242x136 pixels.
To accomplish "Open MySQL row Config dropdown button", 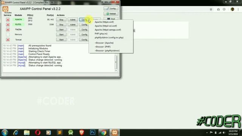I will pos(84,25).
